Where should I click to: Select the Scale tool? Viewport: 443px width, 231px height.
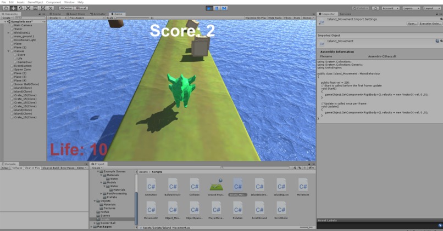pos(28,8)
